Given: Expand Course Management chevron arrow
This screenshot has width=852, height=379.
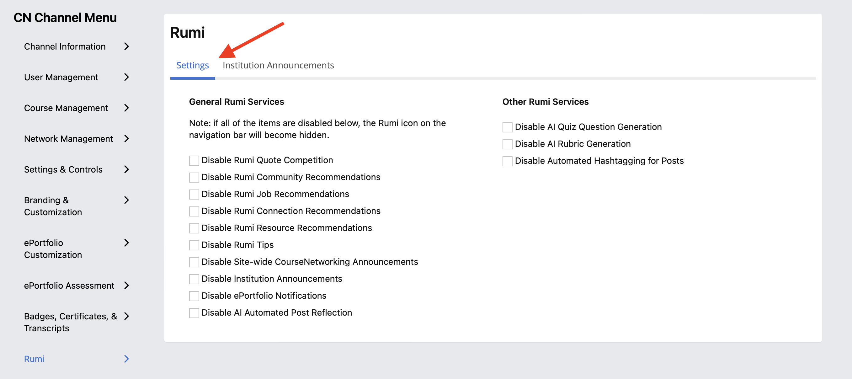Looking at the screenshot, I should [x=126, y=108].
